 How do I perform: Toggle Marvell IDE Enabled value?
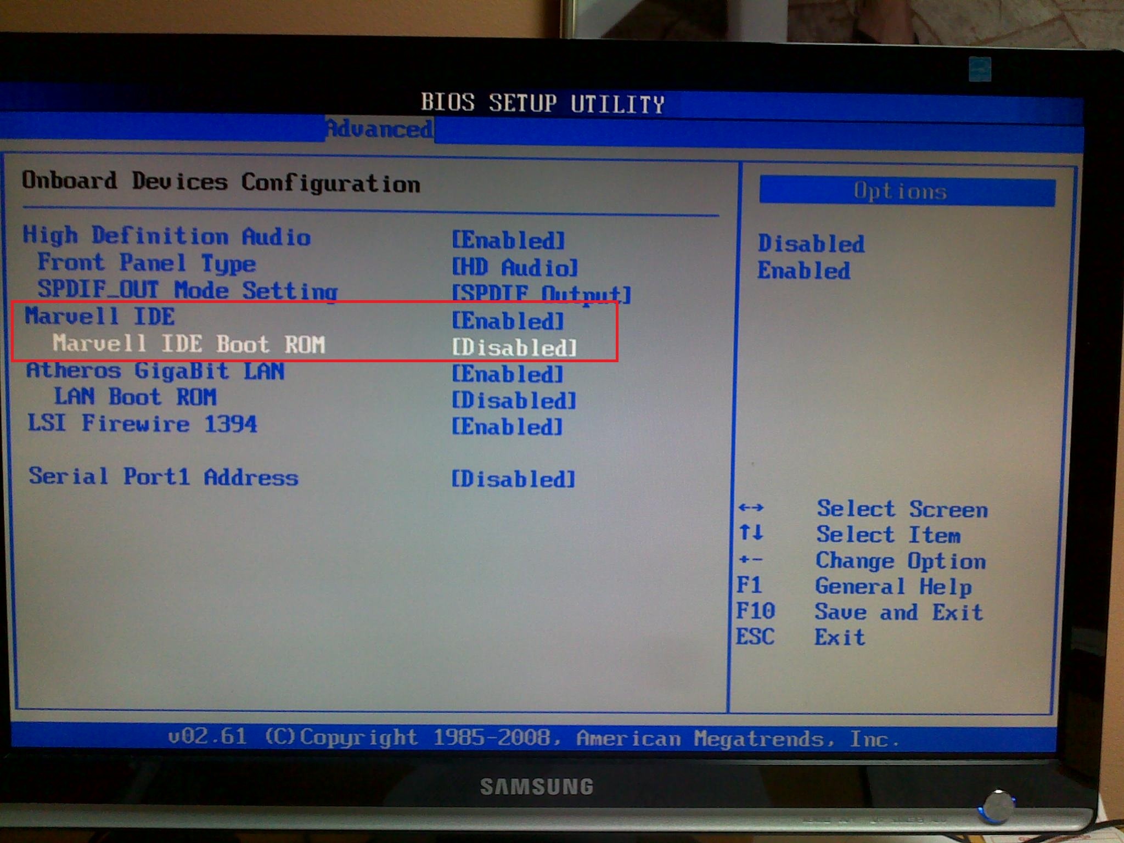(508, 321)
